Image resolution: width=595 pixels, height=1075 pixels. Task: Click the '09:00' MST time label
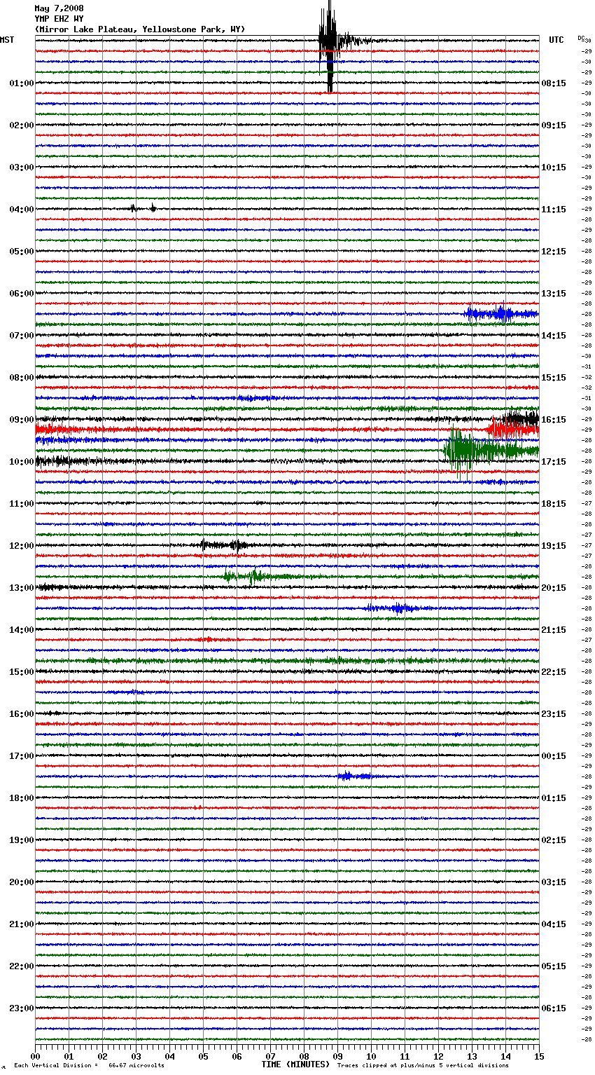[22, 420]
